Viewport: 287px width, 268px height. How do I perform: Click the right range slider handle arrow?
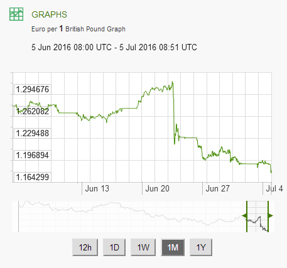271,215
